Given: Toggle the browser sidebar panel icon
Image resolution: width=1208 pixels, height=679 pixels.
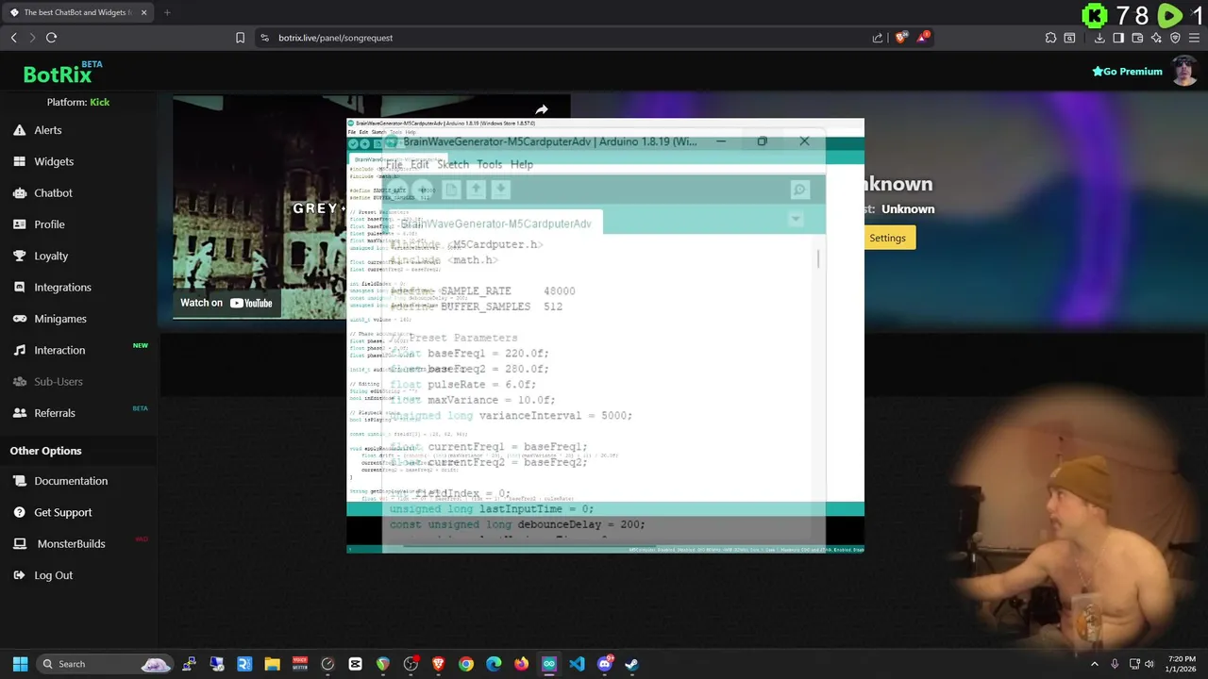Looking at the screenshot, I should (1118, 38).
